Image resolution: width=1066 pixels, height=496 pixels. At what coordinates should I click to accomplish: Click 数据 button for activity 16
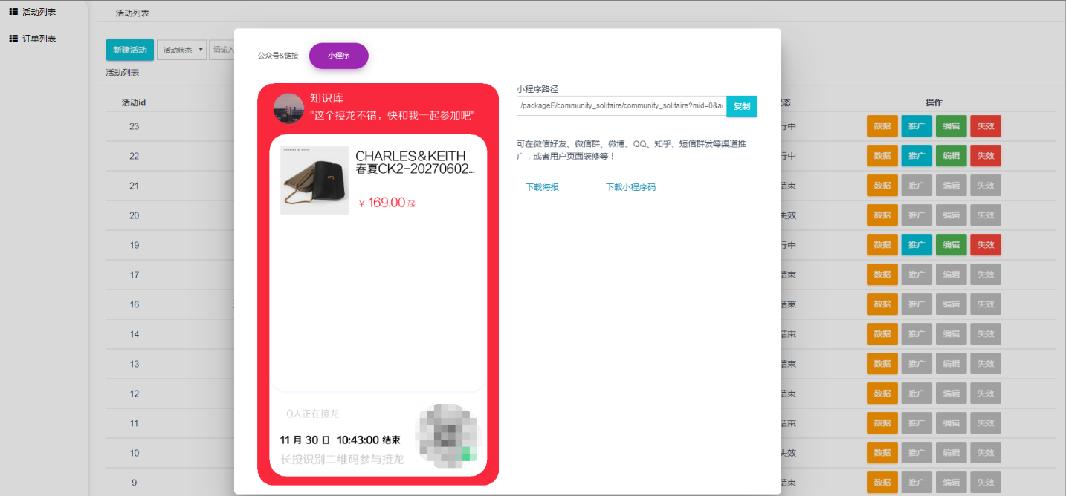(x=882, y=304)
